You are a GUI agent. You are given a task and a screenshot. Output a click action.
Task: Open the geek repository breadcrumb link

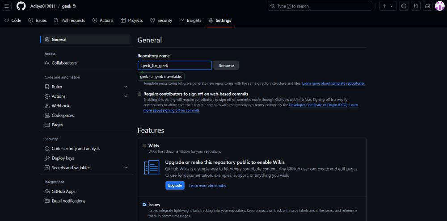pos(67,6)
